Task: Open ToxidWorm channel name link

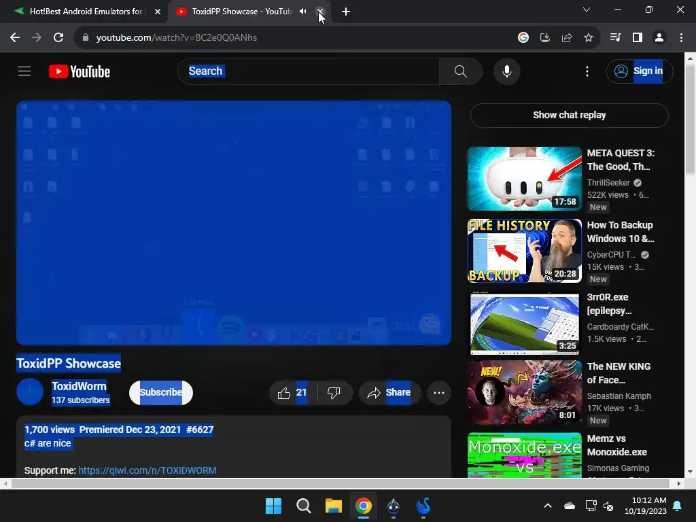Action: tap(79, 386)
